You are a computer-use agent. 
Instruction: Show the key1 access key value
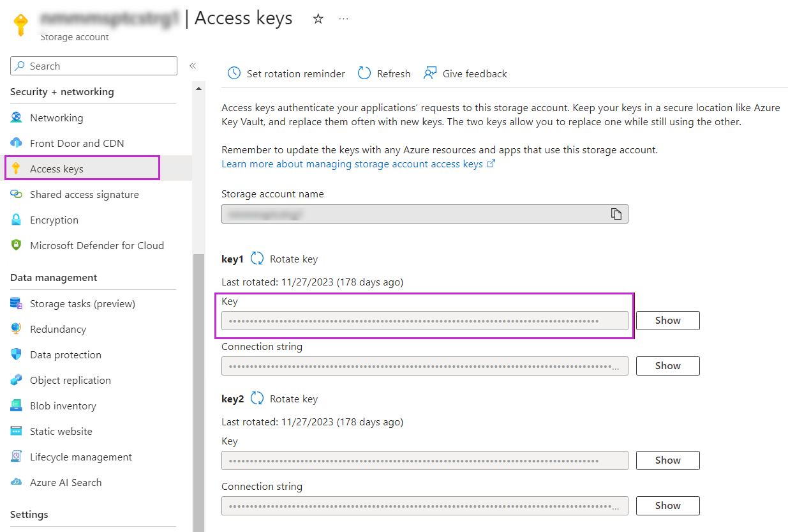click(667, 320)
